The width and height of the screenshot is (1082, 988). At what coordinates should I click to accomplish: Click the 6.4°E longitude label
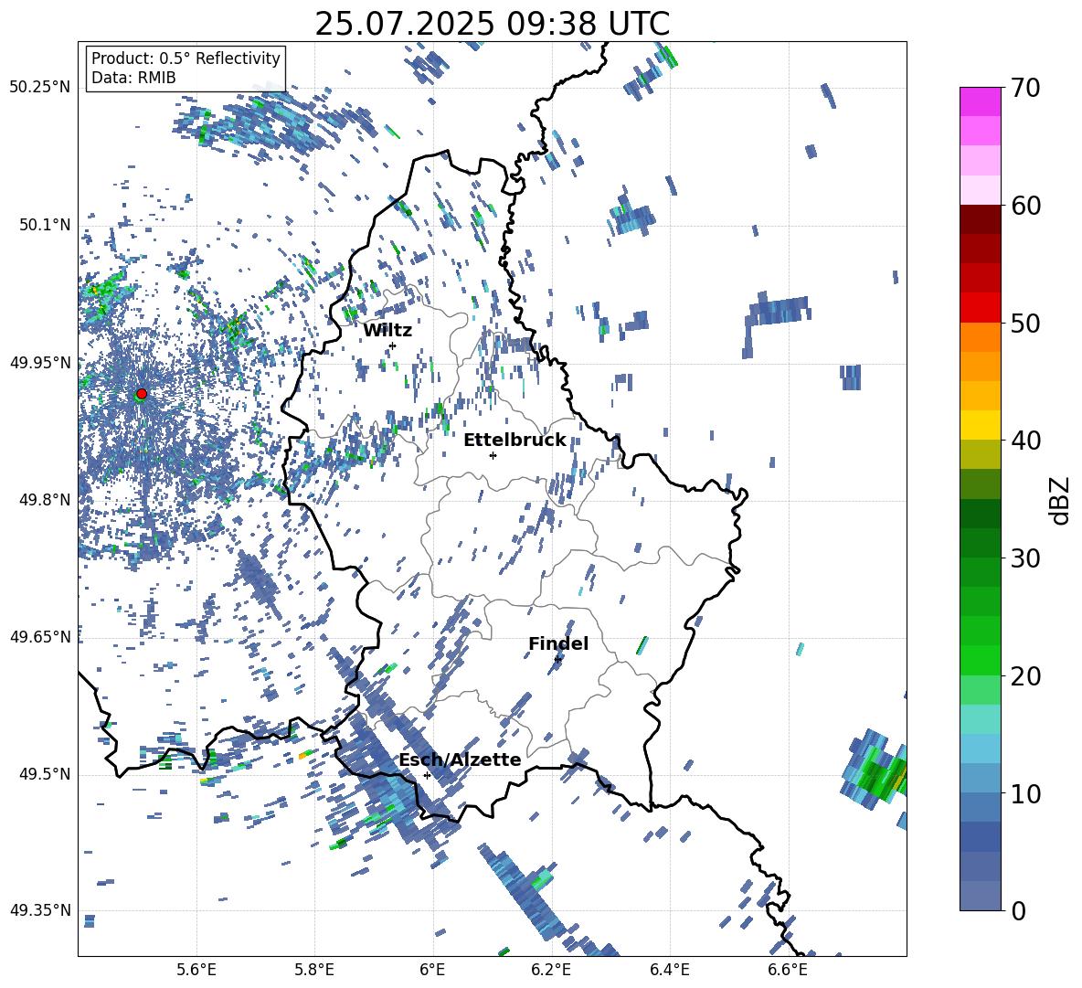(669, 970)
